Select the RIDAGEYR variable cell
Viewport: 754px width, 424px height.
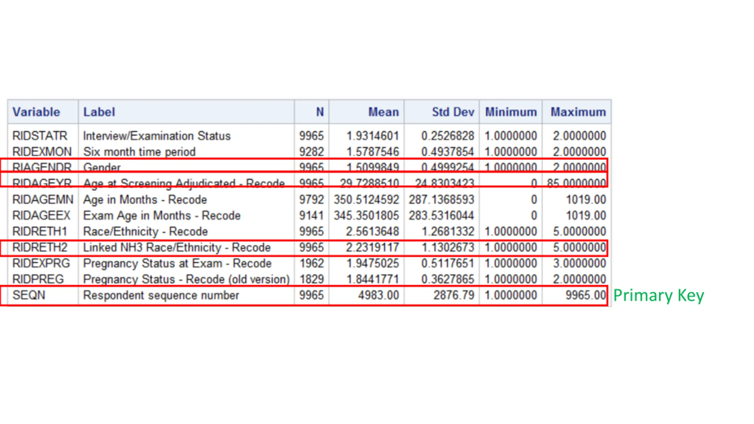(42, 183)
